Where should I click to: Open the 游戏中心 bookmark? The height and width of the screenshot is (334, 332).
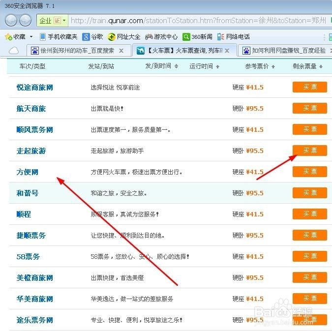coord(161,37)
